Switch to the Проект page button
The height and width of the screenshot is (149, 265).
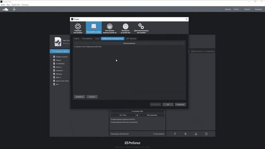click(247, 9)
